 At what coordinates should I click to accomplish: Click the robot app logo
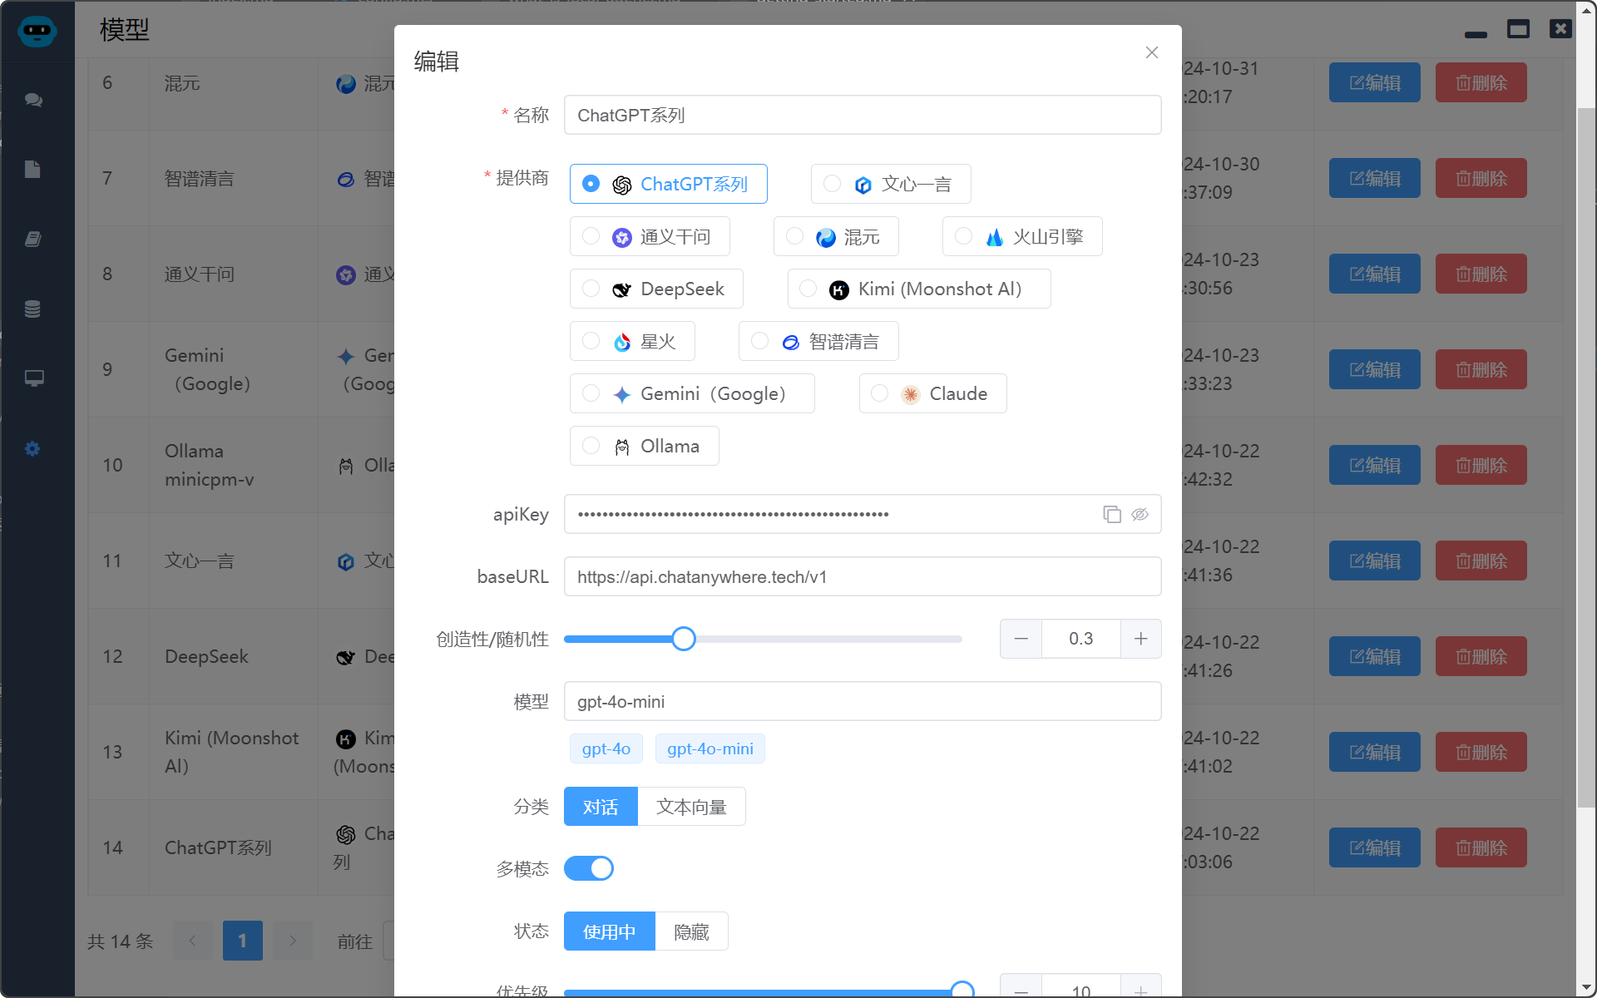point(37,32)
